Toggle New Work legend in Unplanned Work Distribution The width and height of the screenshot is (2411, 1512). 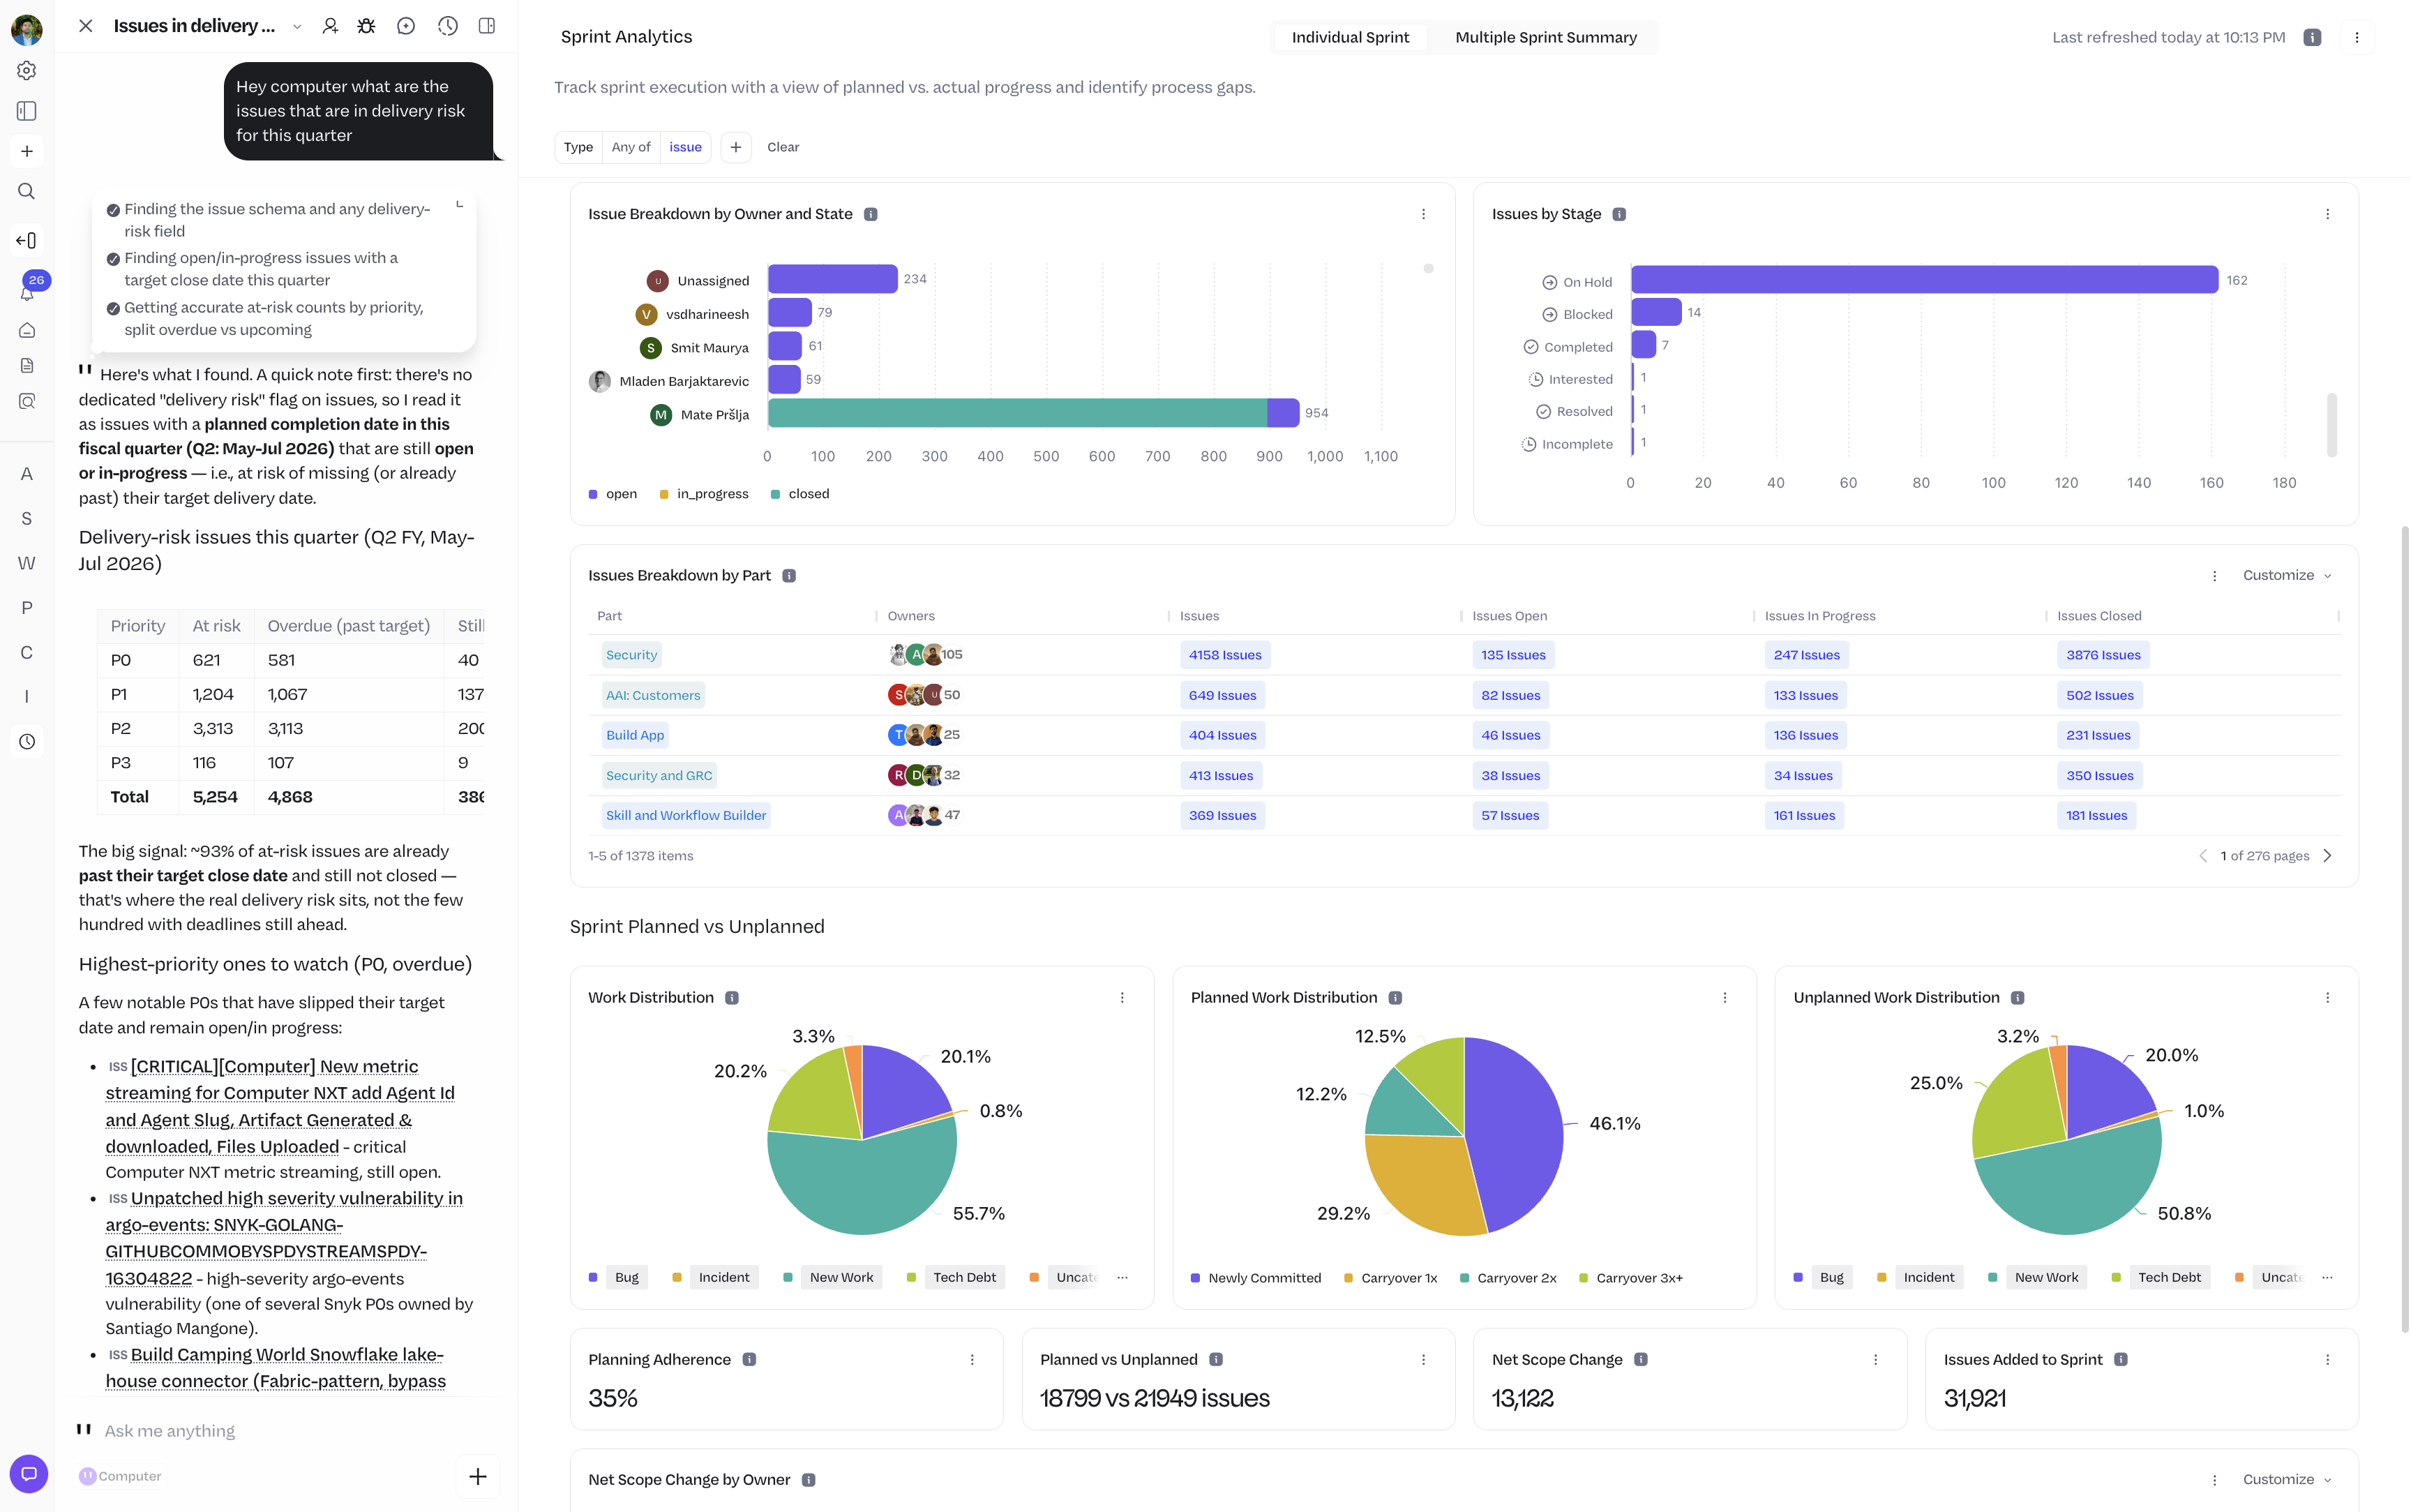2036,1277
